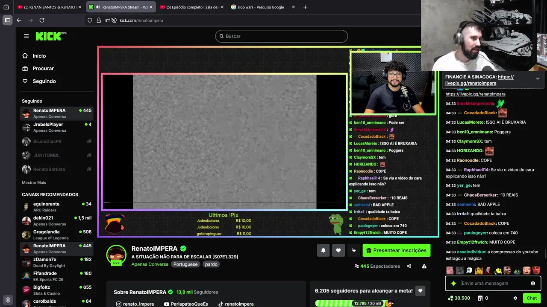The image size is (547, 307).
Task: Open zDamon7x Dead By Daylight channel
Action: [x=57, y=262]
